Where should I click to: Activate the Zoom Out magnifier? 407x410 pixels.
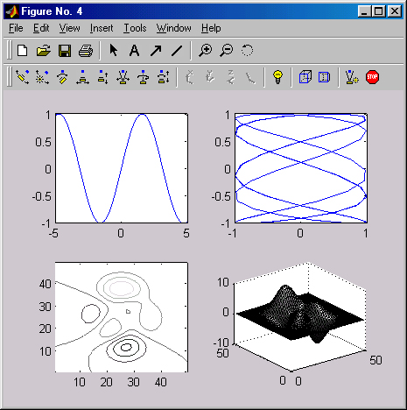point(227,51)
